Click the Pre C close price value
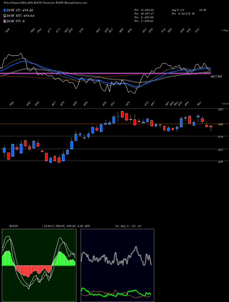Image resolution: width=229 pixels, height=302 pixels. pos(144,21)
